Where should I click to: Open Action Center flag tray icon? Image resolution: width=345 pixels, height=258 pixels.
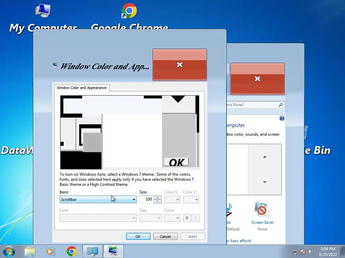pyautogui.click(x=303, y=252)
